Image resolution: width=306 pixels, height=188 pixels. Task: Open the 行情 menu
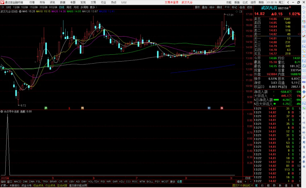coord(32,2)
